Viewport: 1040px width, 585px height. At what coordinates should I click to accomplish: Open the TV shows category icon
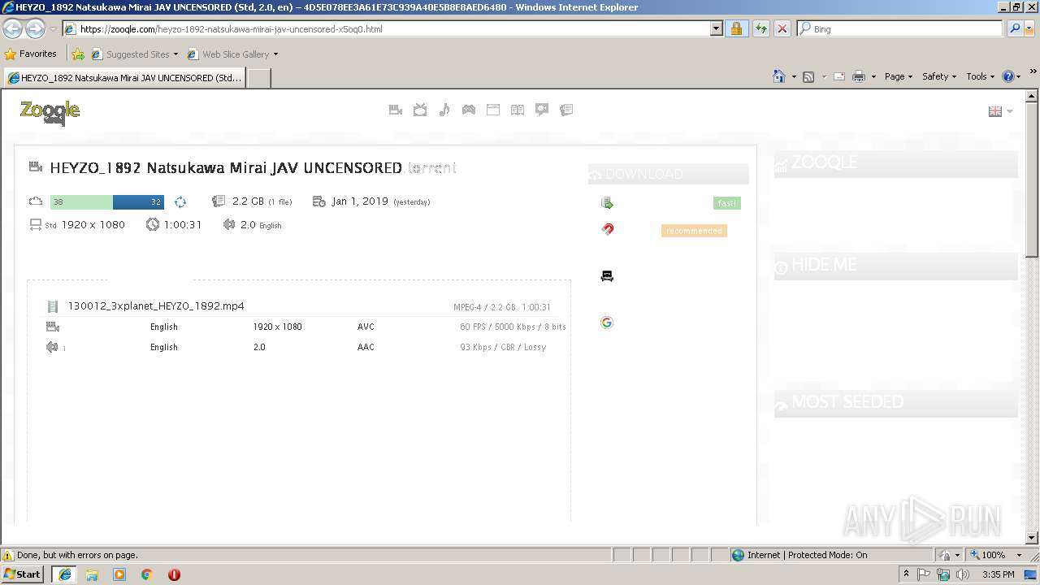pyautogui.click(x=420, y=110)
